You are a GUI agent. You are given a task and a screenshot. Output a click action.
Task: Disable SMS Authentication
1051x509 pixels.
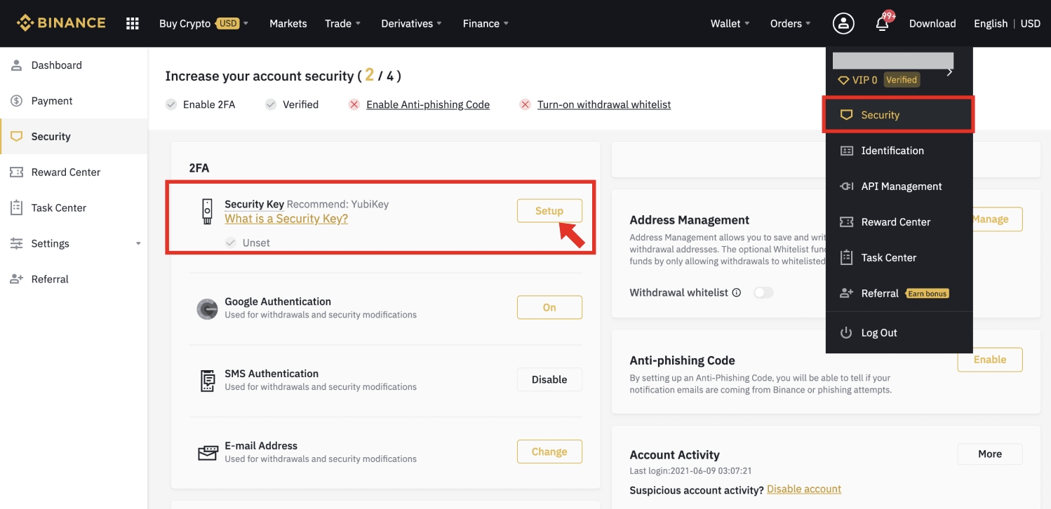point(549,379)
